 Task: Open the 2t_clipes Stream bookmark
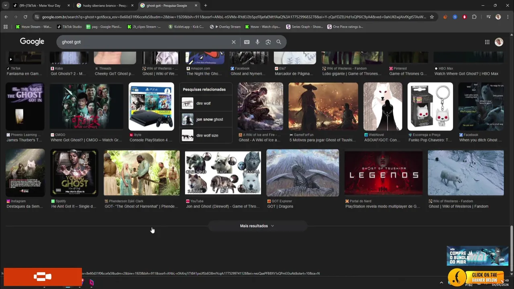point(144,27)
